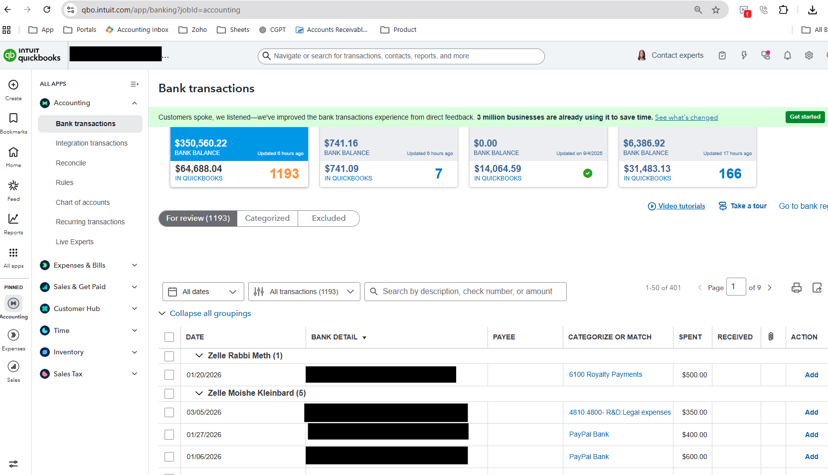
Task: Open the settings gear in the header
Action: [x=809, y=55]
